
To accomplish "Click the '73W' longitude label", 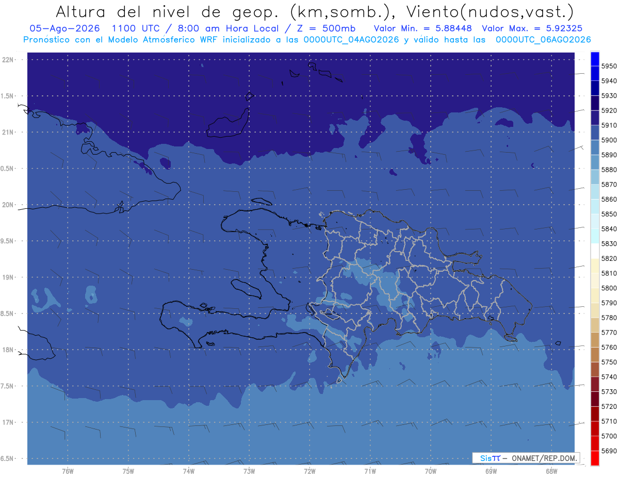I will tap(249, 471).
